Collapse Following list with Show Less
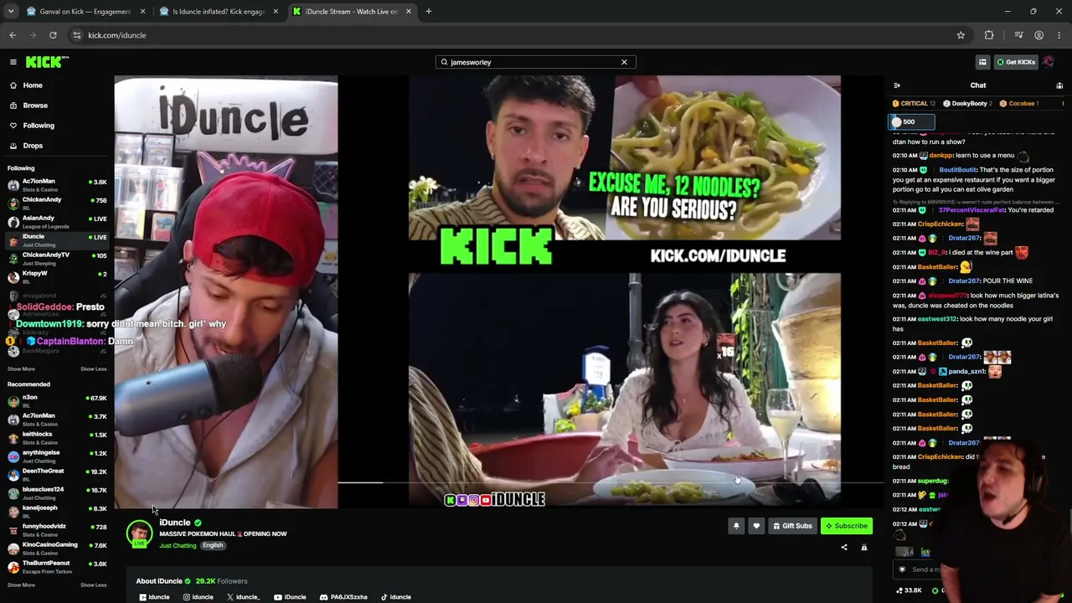This screenshot has height=603, width=1072. pyautogui.click(x=93, y=369)
